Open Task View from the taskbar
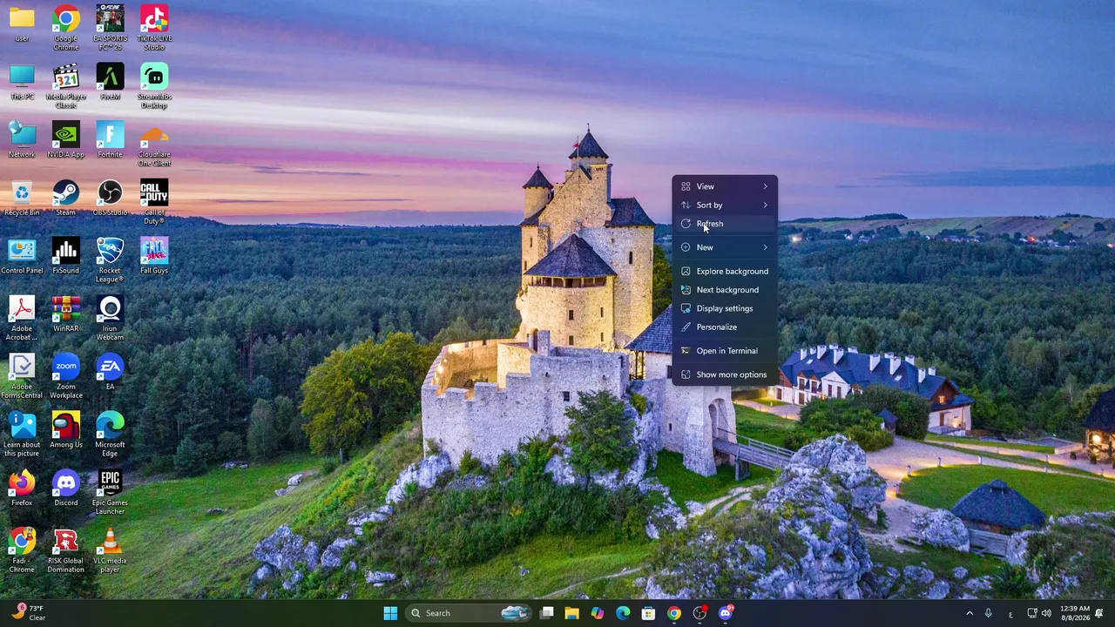 [546, 613]
